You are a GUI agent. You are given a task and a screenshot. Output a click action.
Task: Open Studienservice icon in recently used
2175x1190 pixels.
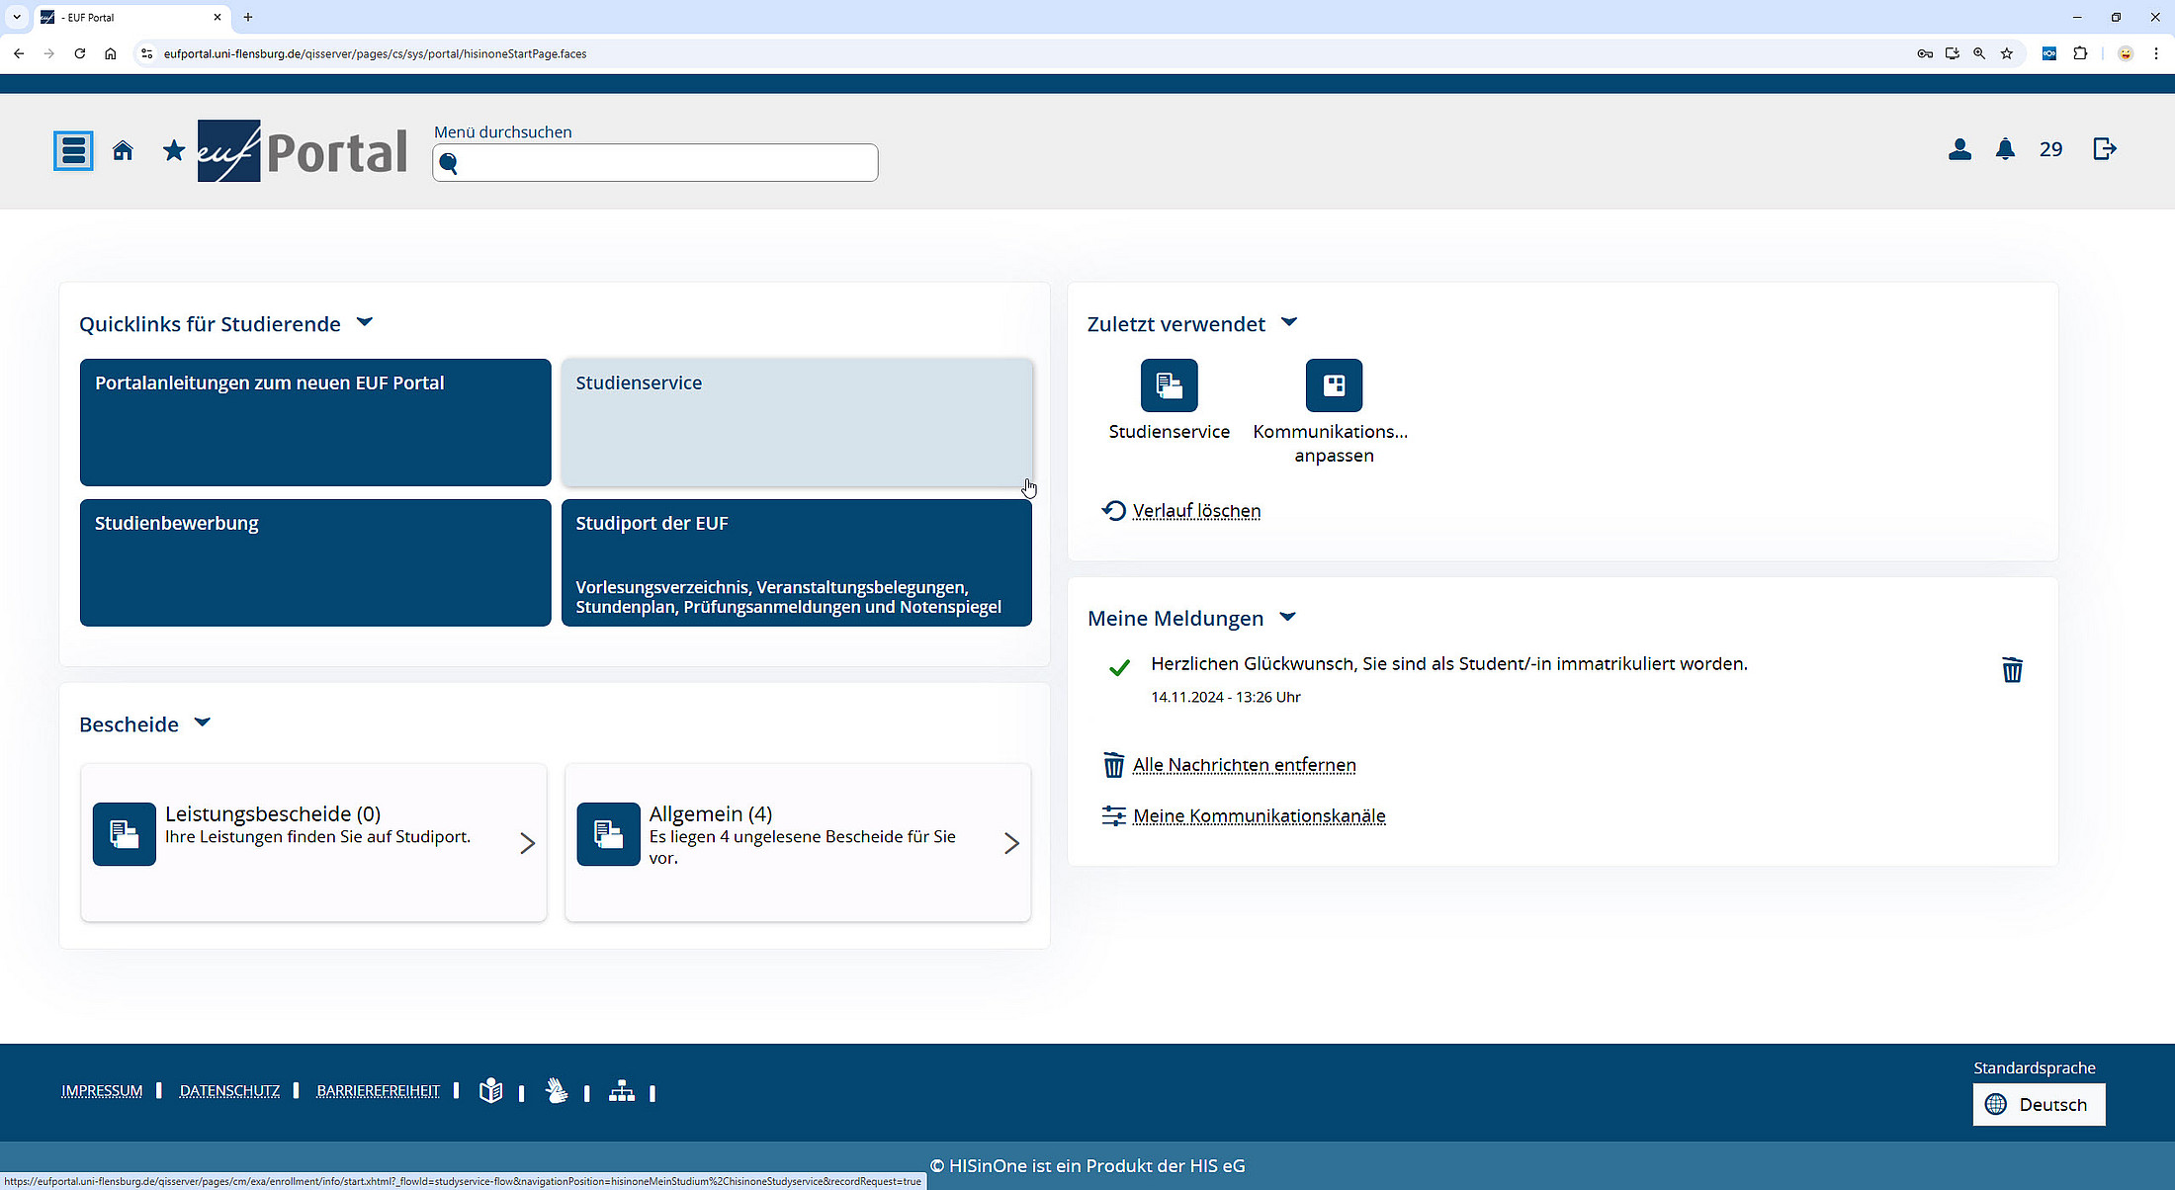1169,385
